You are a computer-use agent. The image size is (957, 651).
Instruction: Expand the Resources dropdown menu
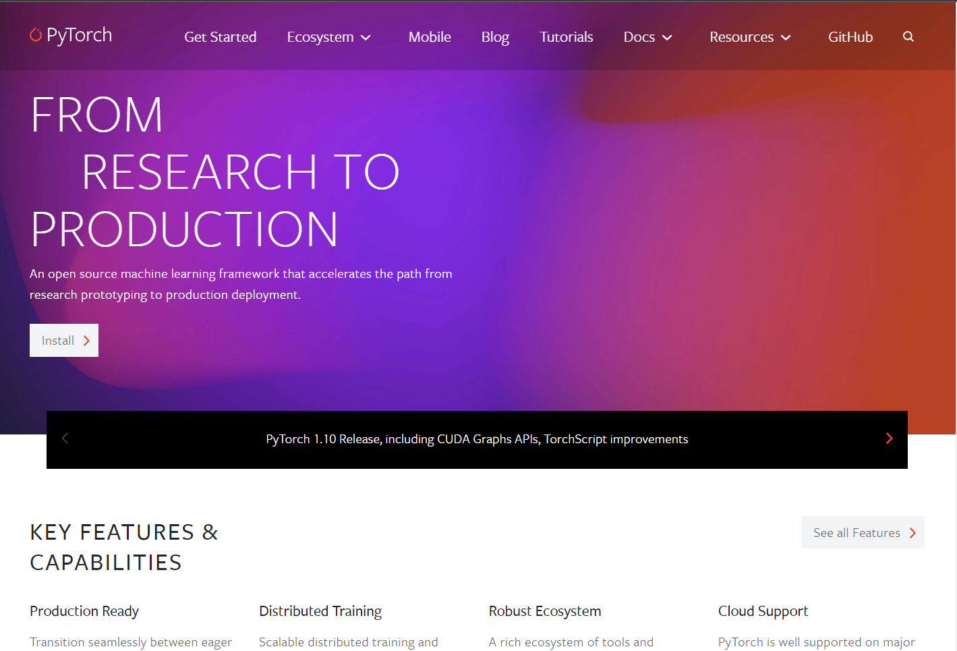[x=750, y=37]
